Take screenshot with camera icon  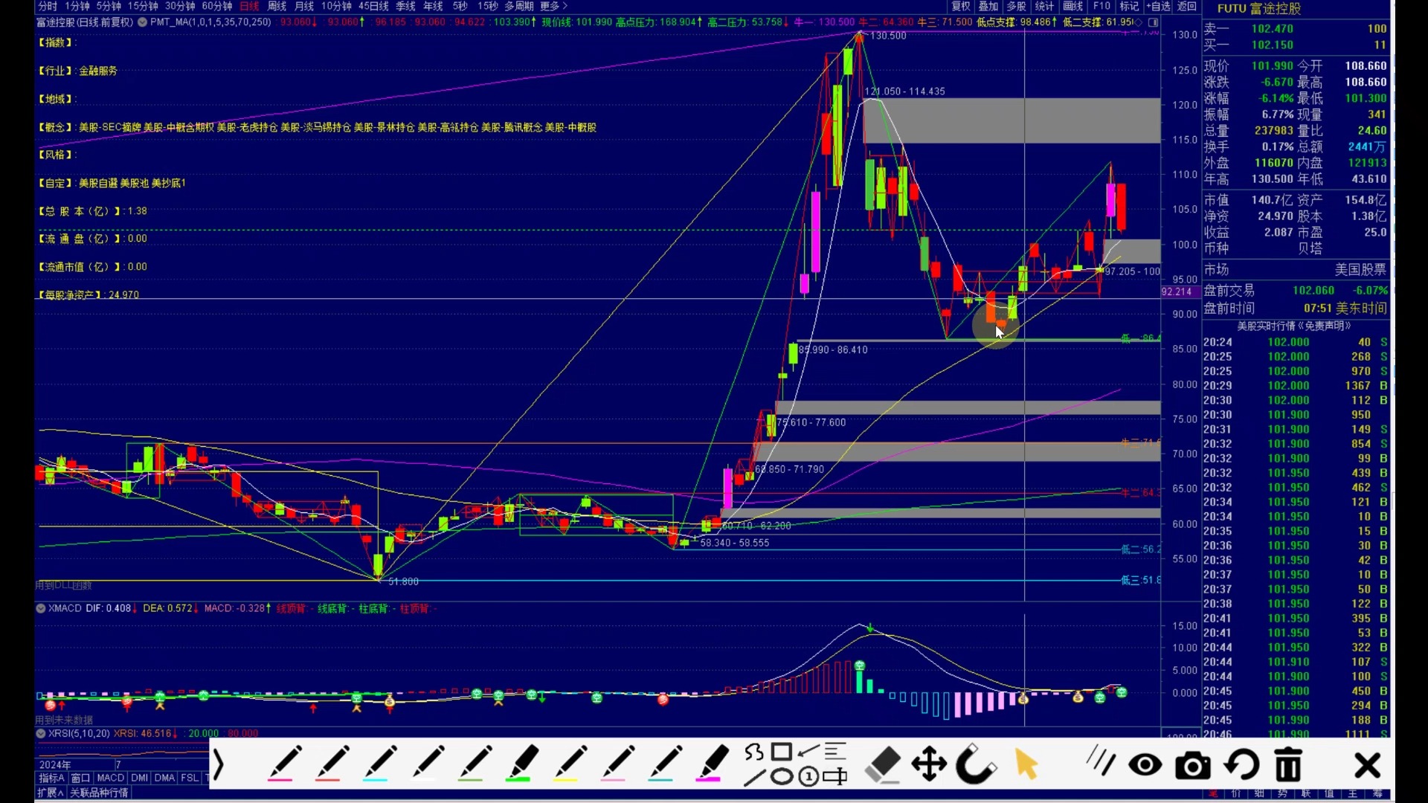point(1192,766)
